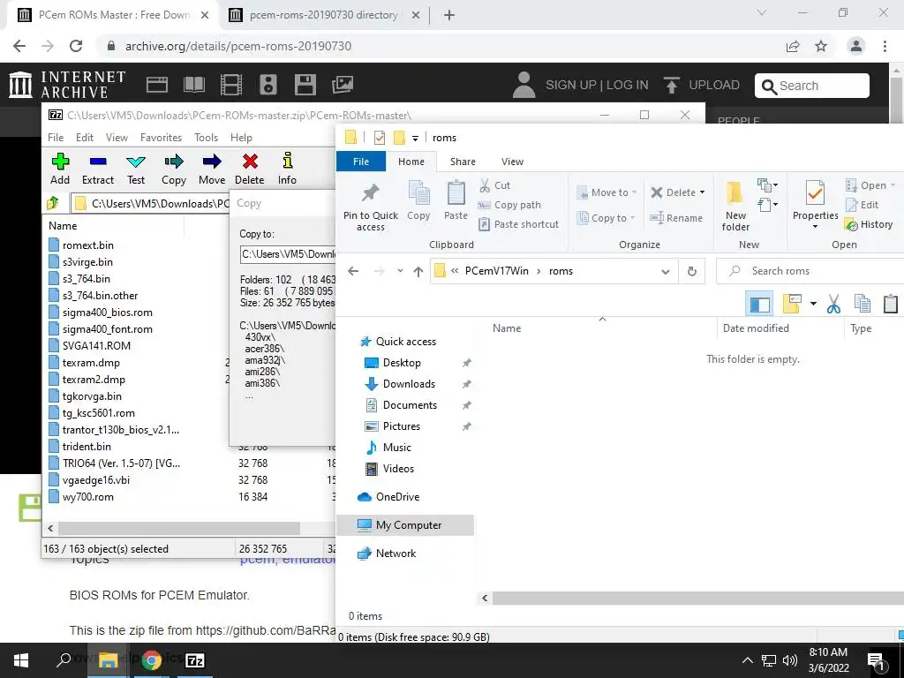The image size is (904, 678).
Task: Click the Move arrow icon in 7-Zip
Action: click(x=212, y=162)
